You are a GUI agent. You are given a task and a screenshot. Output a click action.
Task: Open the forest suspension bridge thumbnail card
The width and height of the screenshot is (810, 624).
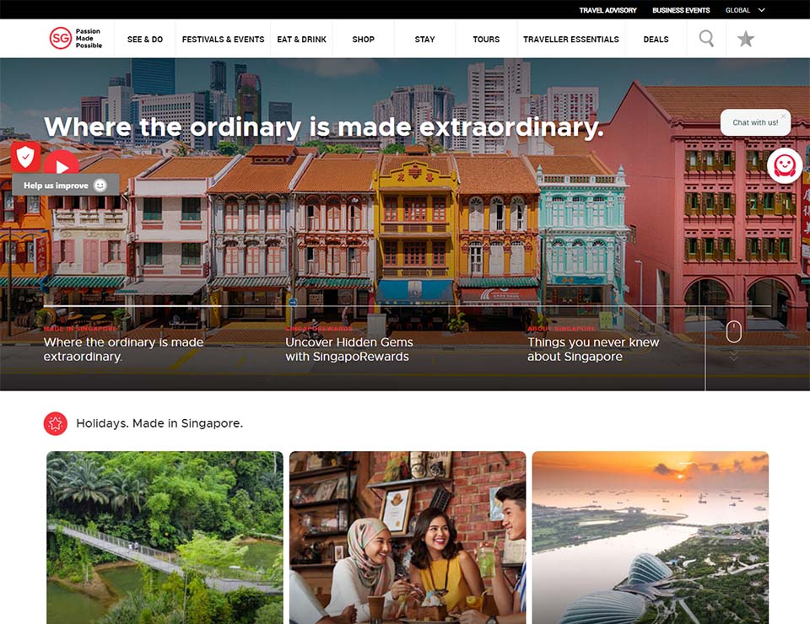(165, 537)
